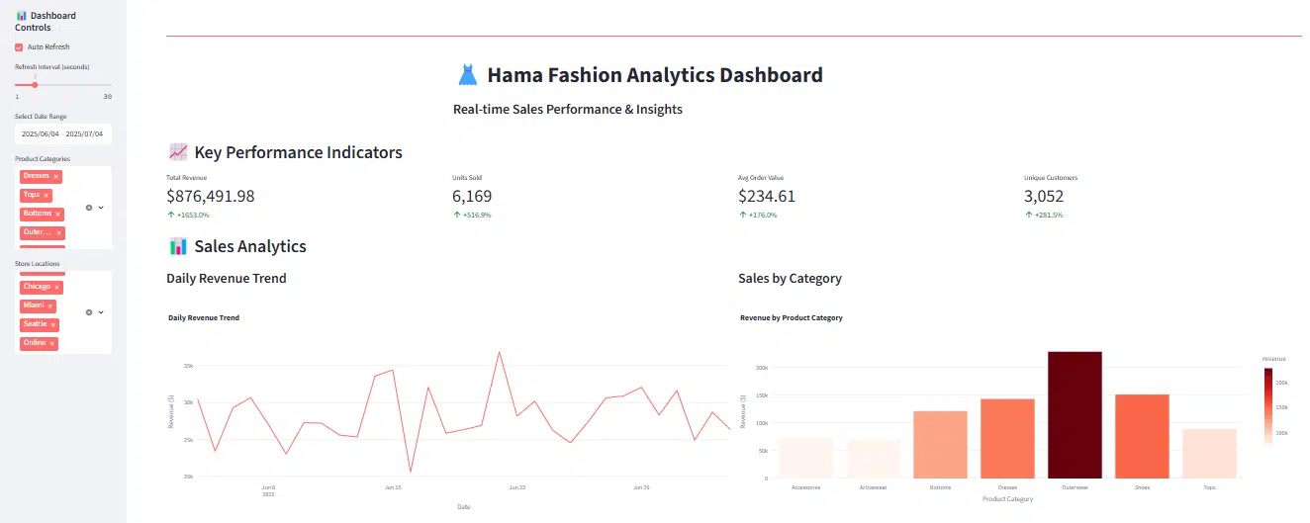Viewport: 1310px width, 523px height.
Task: Click the Outerwear bar in category chart
Action: coord(1075,414)
